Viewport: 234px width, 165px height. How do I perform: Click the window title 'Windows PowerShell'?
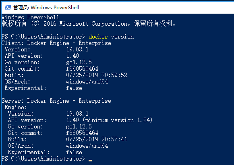click(55, 8)
